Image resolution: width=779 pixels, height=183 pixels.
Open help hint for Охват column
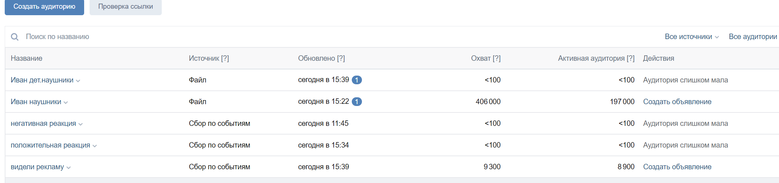(496, 58)
